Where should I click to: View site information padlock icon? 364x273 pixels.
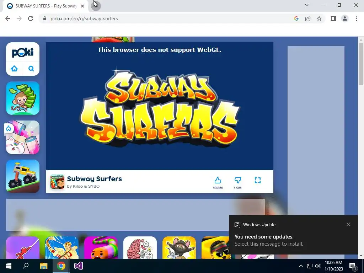click(45, 18)
